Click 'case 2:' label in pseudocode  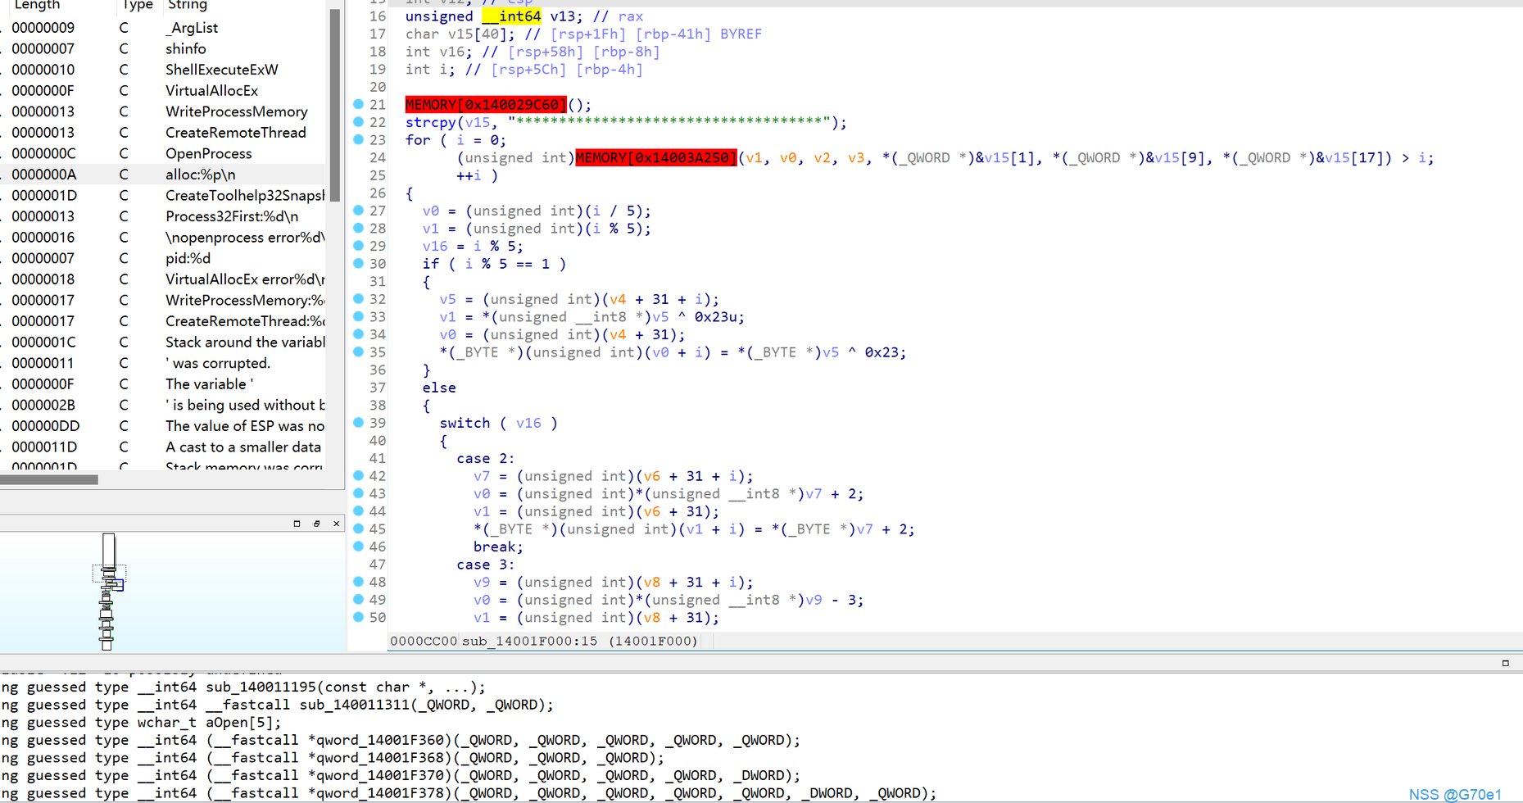tap(486, 459)
